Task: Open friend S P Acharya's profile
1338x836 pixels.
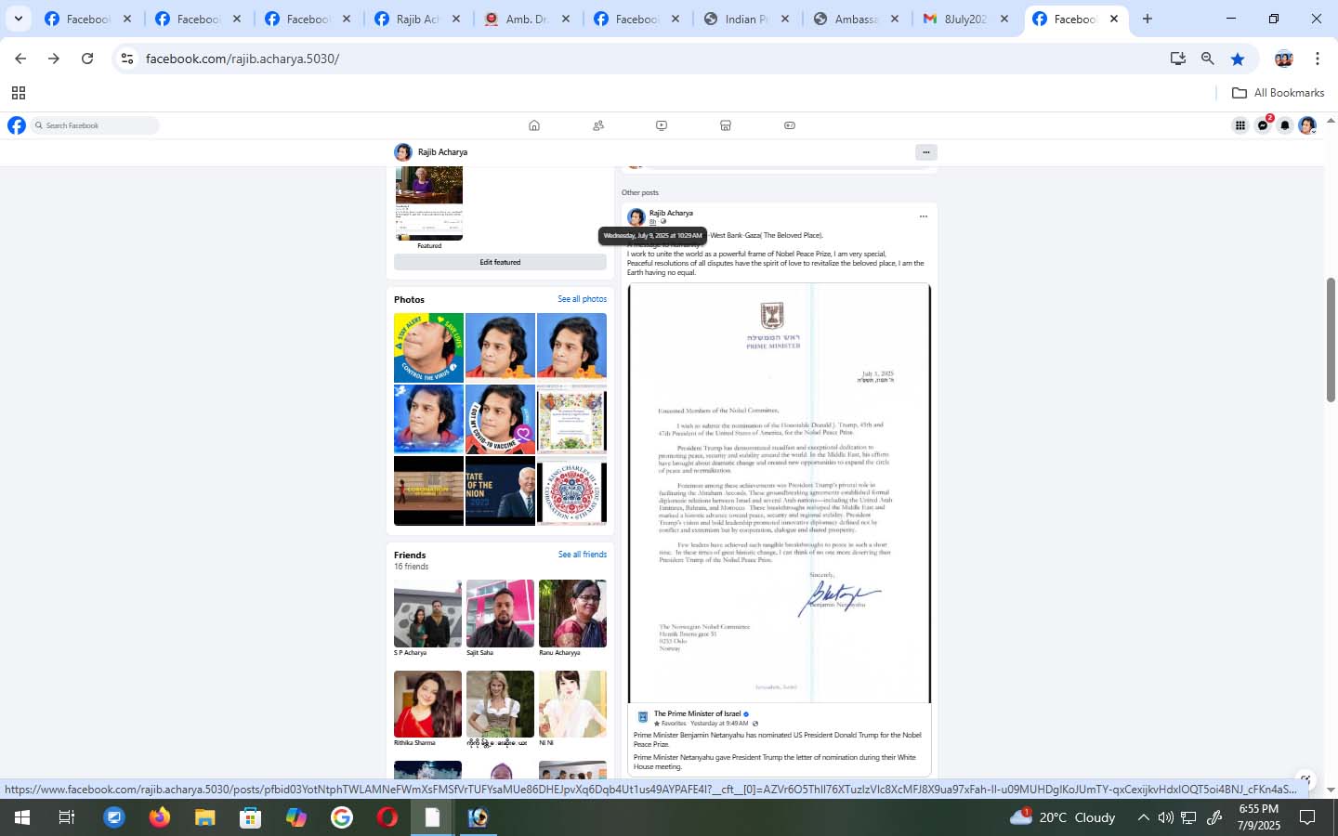Action: point(427,614)
